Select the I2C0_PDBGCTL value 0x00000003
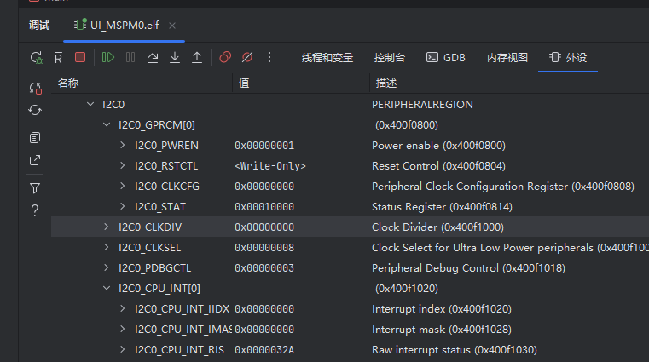 tap(264, 268)
